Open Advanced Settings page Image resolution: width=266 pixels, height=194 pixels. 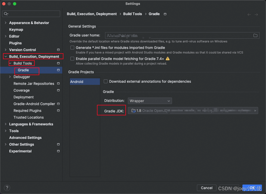25,138
